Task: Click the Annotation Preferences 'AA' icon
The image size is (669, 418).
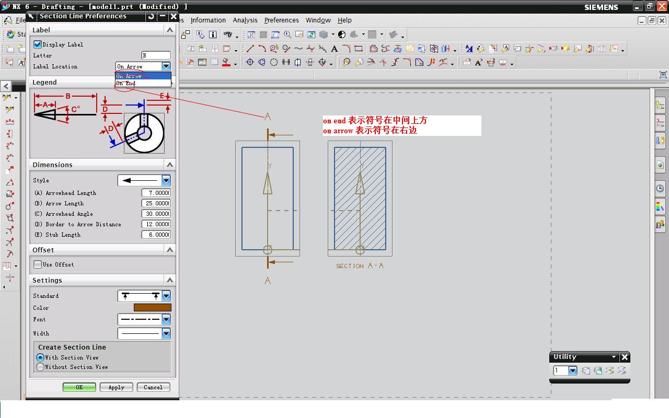Action: 468,49
